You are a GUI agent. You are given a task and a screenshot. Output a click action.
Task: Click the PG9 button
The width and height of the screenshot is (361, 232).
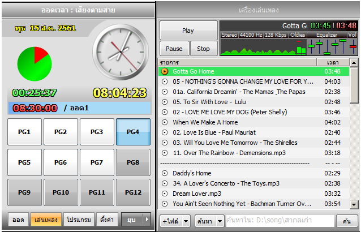pos(24,192)
